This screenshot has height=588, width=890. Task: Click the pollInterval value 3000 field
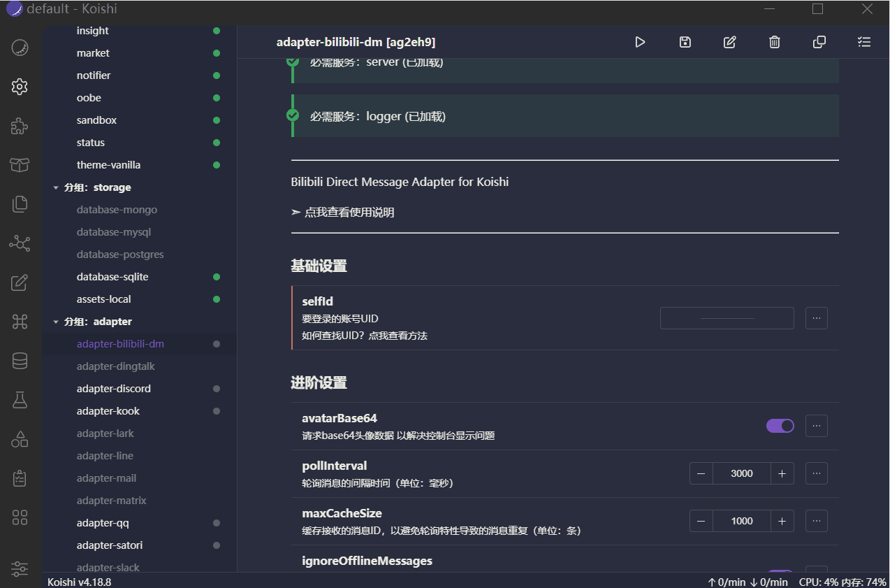tap(742, 473)
